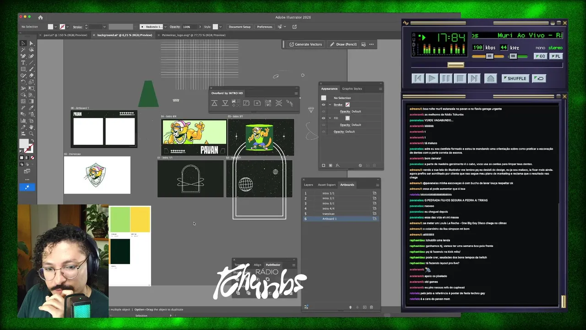This screenshot has height=330, width=586.
Task: Click the Add New Effect fx icon
Action: click(x=337, y=165)
